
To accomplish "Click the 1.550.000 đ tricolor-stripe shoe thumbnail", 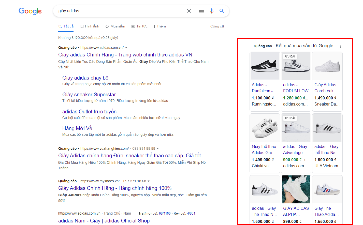I will tap(327, 189).
